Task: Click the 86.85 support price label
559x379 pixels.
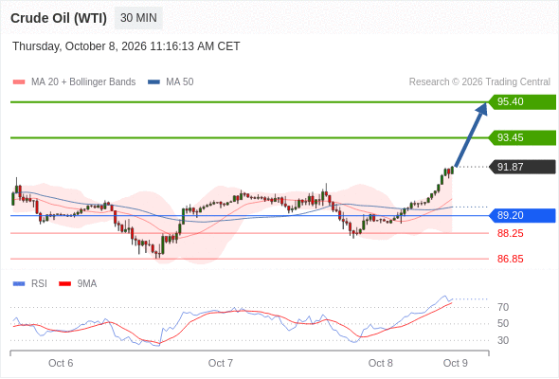Action: (510, 259)
